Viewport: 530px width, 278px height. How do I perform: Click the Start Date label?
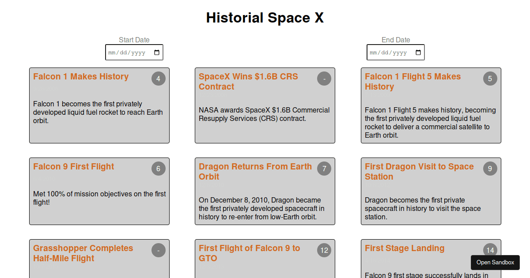[134, 40]
